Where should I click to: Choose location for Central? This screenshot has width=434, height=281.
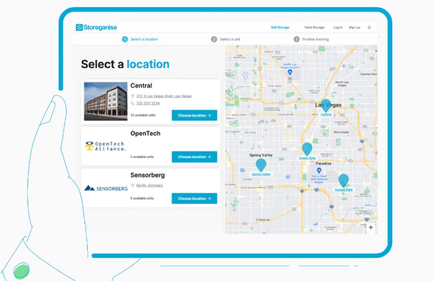(x=194, y=115)
